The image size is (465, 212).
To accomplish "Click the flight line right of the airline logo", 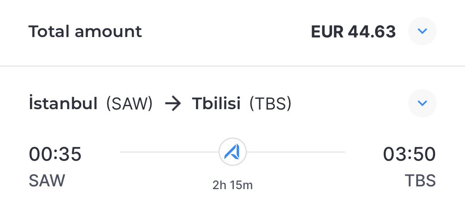I will tap(296, 152).
